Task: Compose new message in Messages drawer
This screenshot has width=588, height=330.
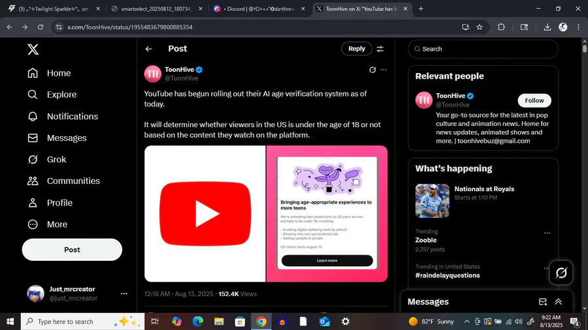Action: [543, 301]
